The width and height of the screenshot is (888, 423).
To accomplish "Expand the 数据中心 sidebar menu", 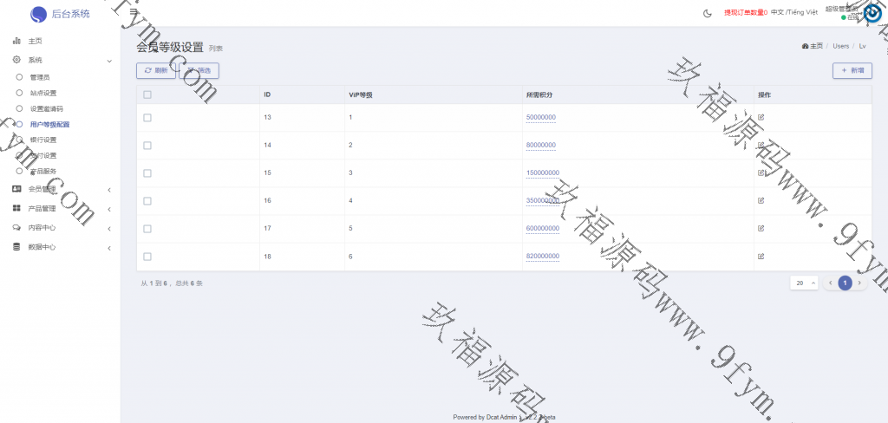I will (x=59, y=247).
